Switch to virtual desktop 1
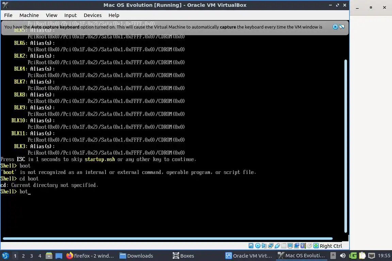Screen dimensions: 392x261 [x=15, y=256]
